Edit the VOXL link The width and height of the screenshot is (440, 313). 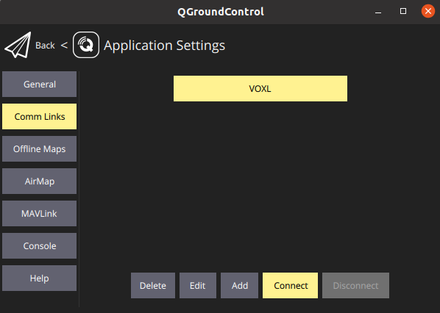[x=198, y=286]
